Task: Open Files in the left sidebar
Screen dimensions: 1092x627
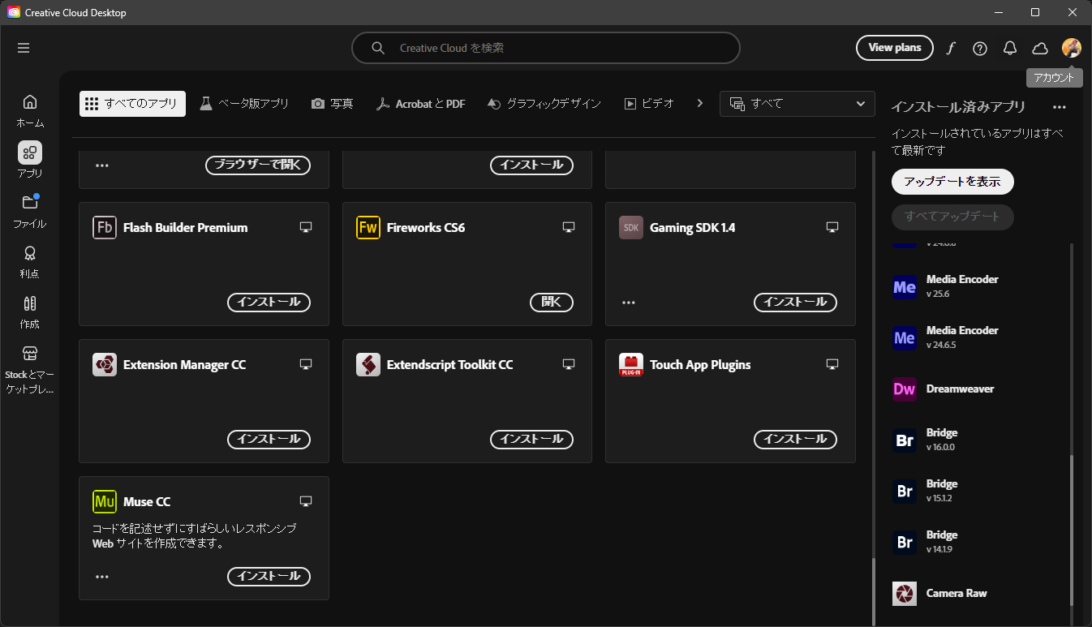Action: (30, 211)
